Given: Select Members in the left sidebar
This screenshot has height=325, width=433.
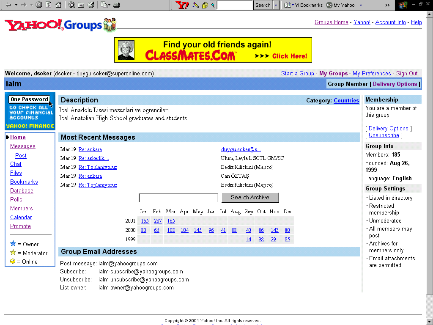Looking at the screenshot, I should 22,208.
